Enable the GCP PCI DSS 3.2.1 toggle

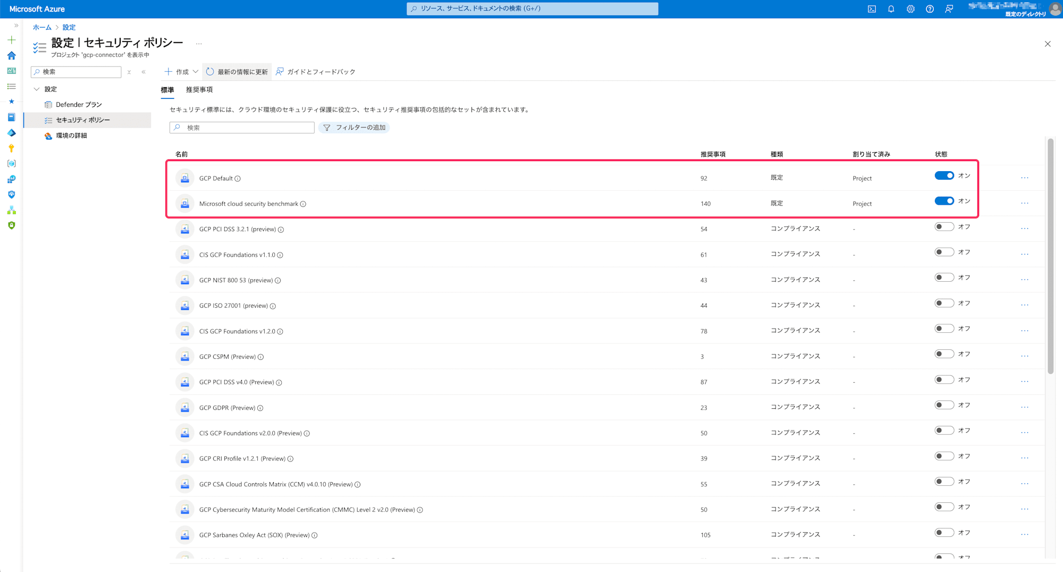point(944,226)
